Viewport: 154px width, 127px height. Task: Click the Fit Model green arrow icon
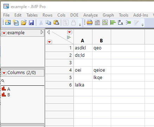(x=128, y=22)
